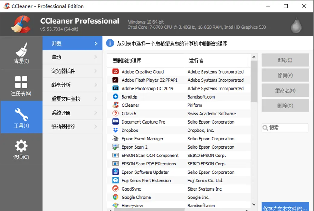Click Document Capture Pro icon

click(115, 122)
